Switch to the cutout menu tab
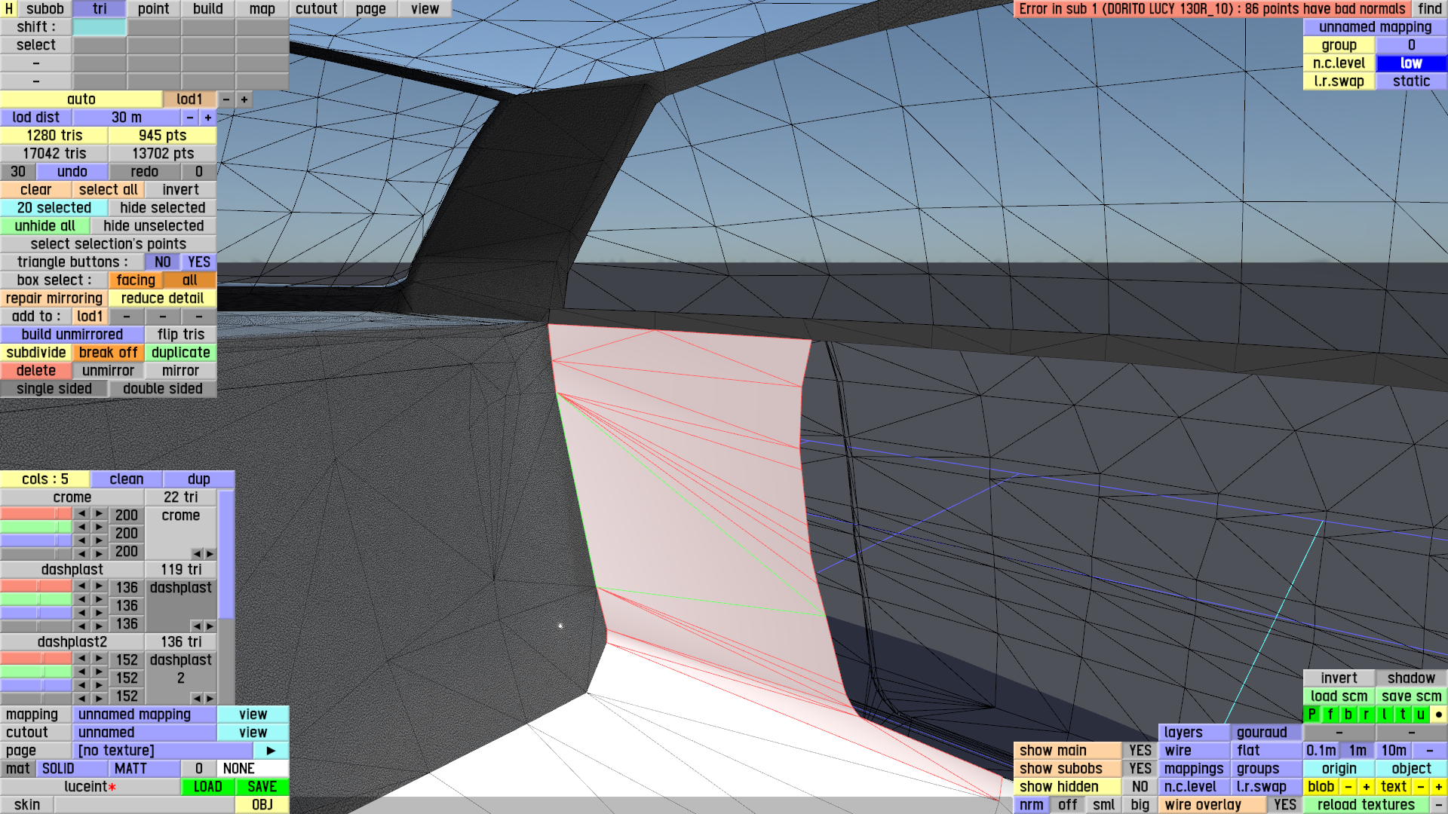The image size is (1448, 814). (316, 9)
